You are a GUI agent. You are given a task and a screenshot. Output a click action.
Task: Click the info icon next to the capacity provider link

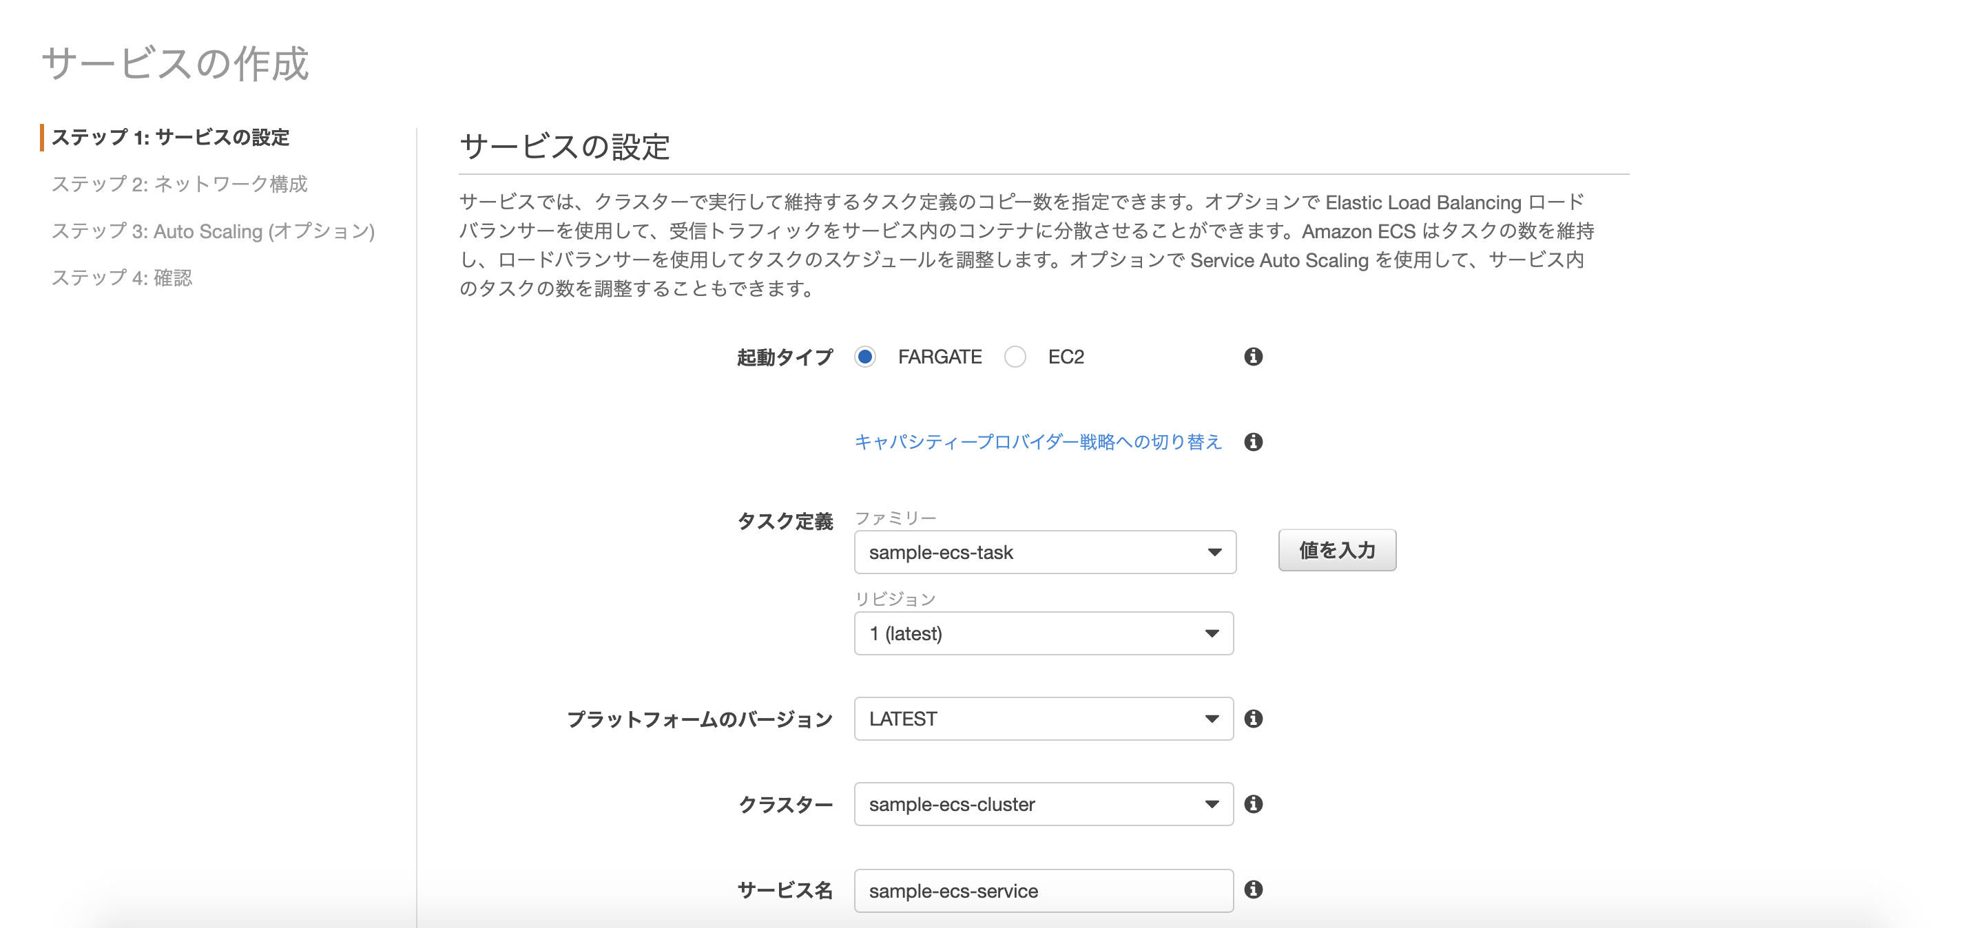(x=1253, y=442)
